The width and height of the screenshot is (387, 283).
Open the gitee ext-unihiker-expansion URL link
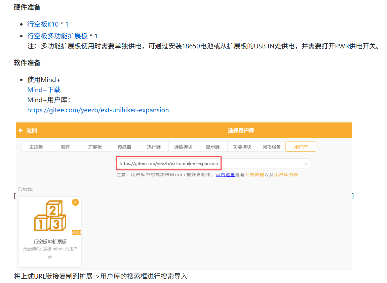(98, 110)
